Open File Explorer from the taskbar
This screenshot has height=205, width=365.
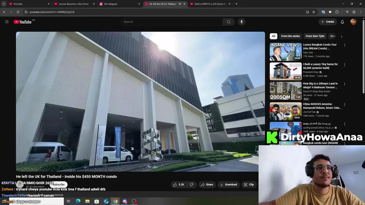click(x=87, y=201)
